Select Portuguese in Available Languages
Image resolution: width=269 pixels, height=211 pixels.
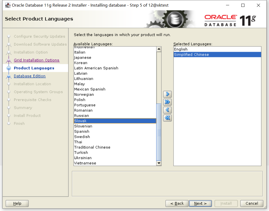tap(115, 105)
